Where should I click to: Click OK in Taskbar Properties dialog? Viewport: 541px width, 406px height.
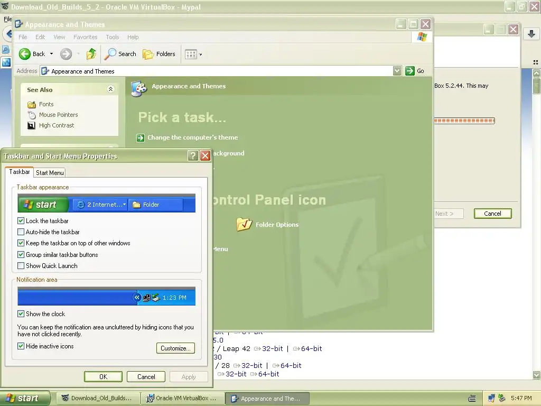tap(103, 376)
